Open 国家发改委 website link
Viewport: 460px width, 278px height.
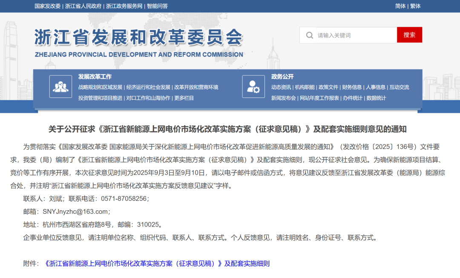(x=47, y=6)
